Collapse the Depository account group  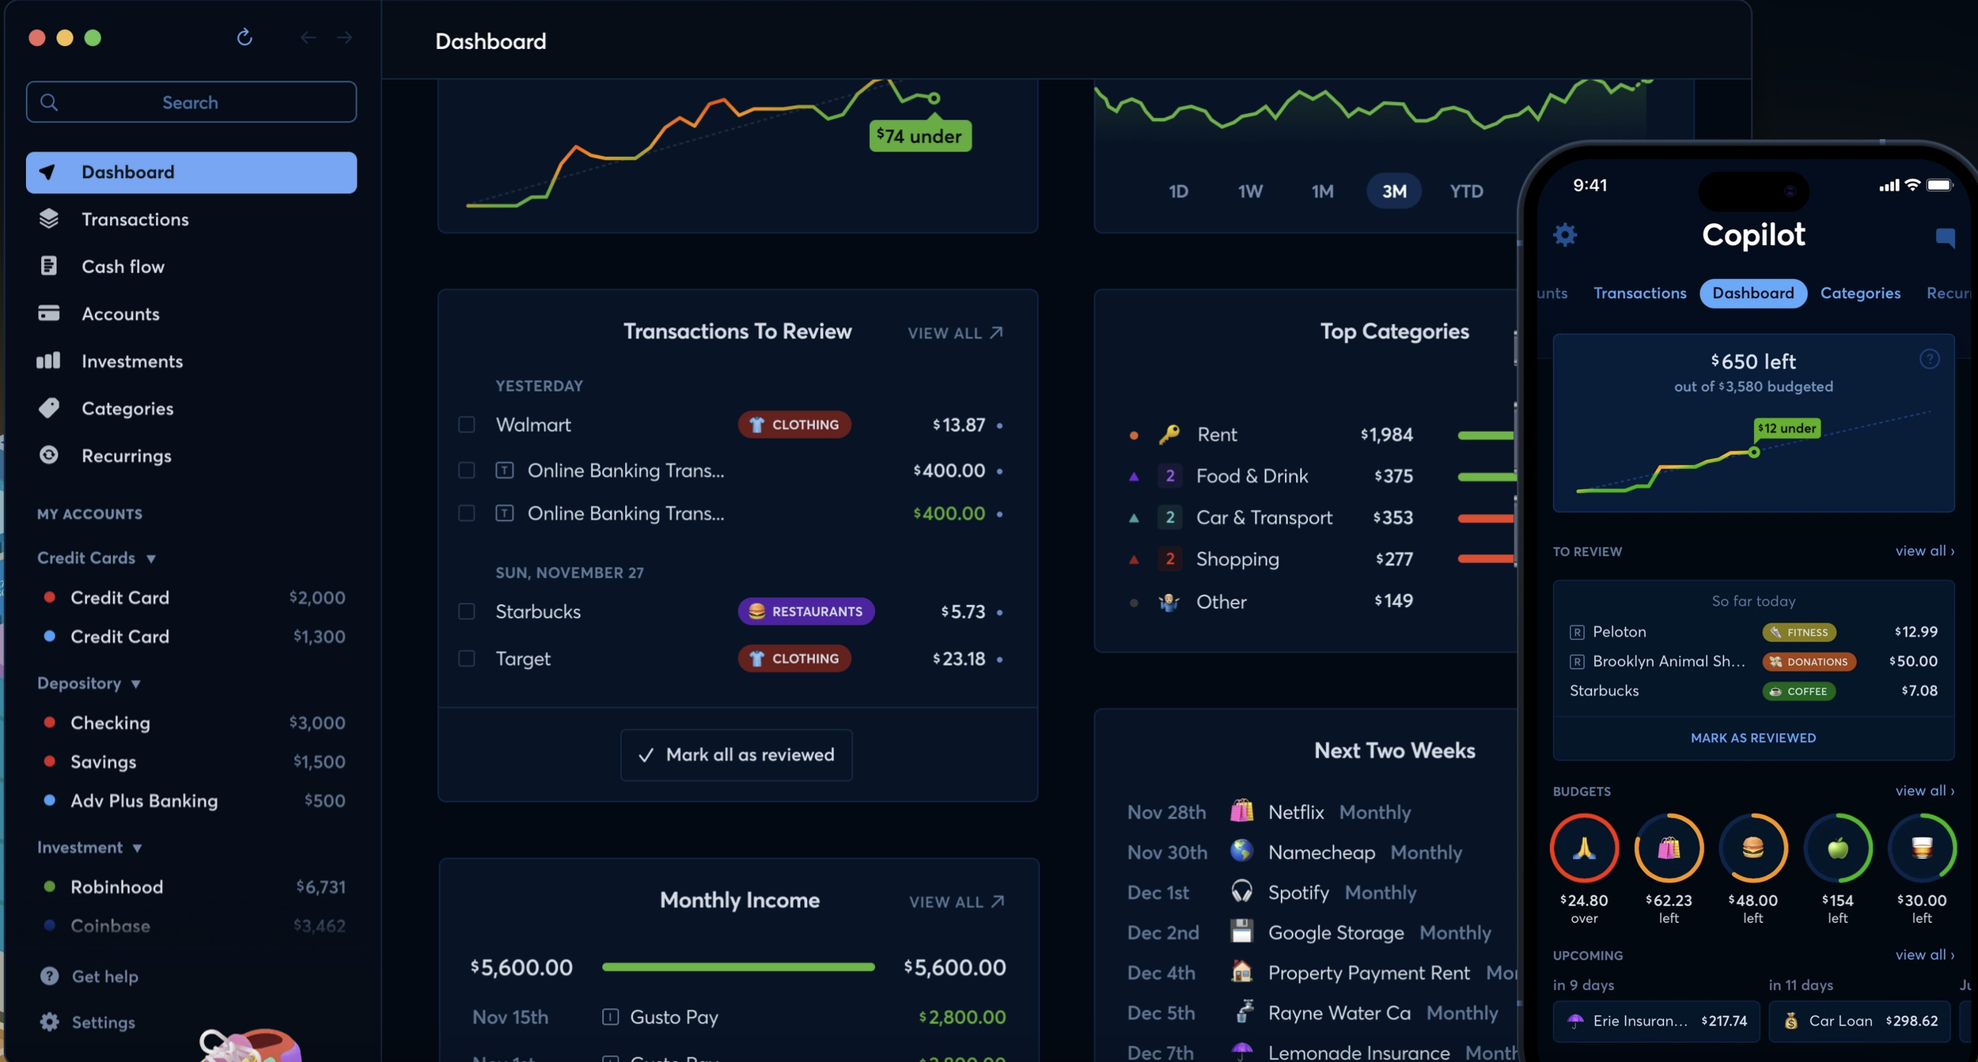pyautogui.click(x=136, y=683)
